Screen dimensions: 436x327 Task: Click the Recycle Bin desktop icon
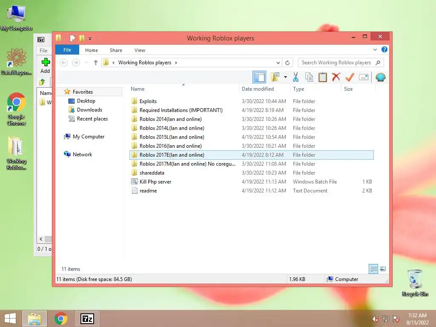coord(415,283)
